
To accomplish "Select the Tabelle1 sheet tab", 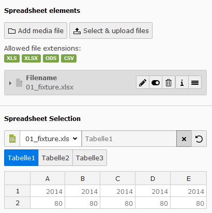I will [21, 158].
